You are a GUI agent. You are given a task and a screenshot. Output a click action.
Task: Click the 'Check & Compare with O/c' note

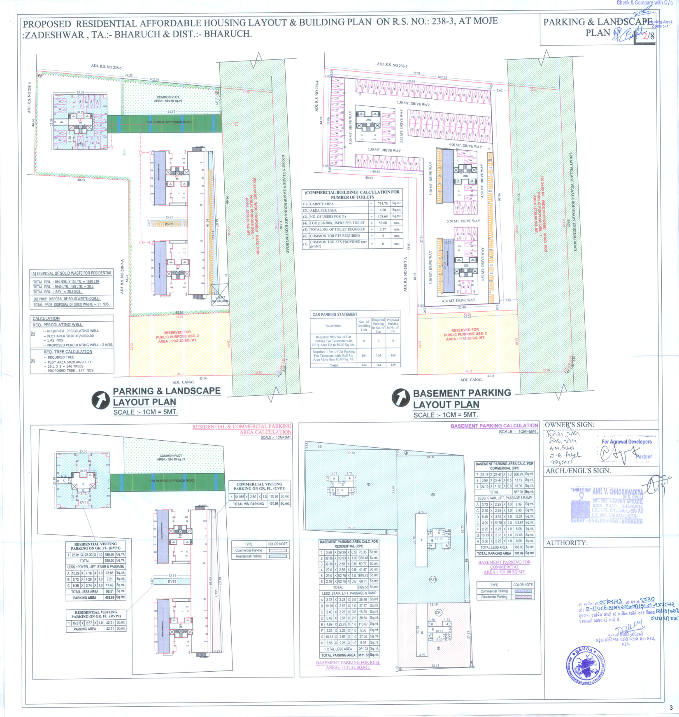click(644, 3)
